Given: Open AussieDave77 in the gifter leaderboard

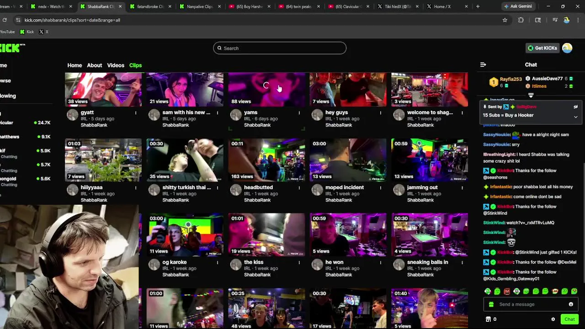Looking at the screenshot, I should (547, 79).
